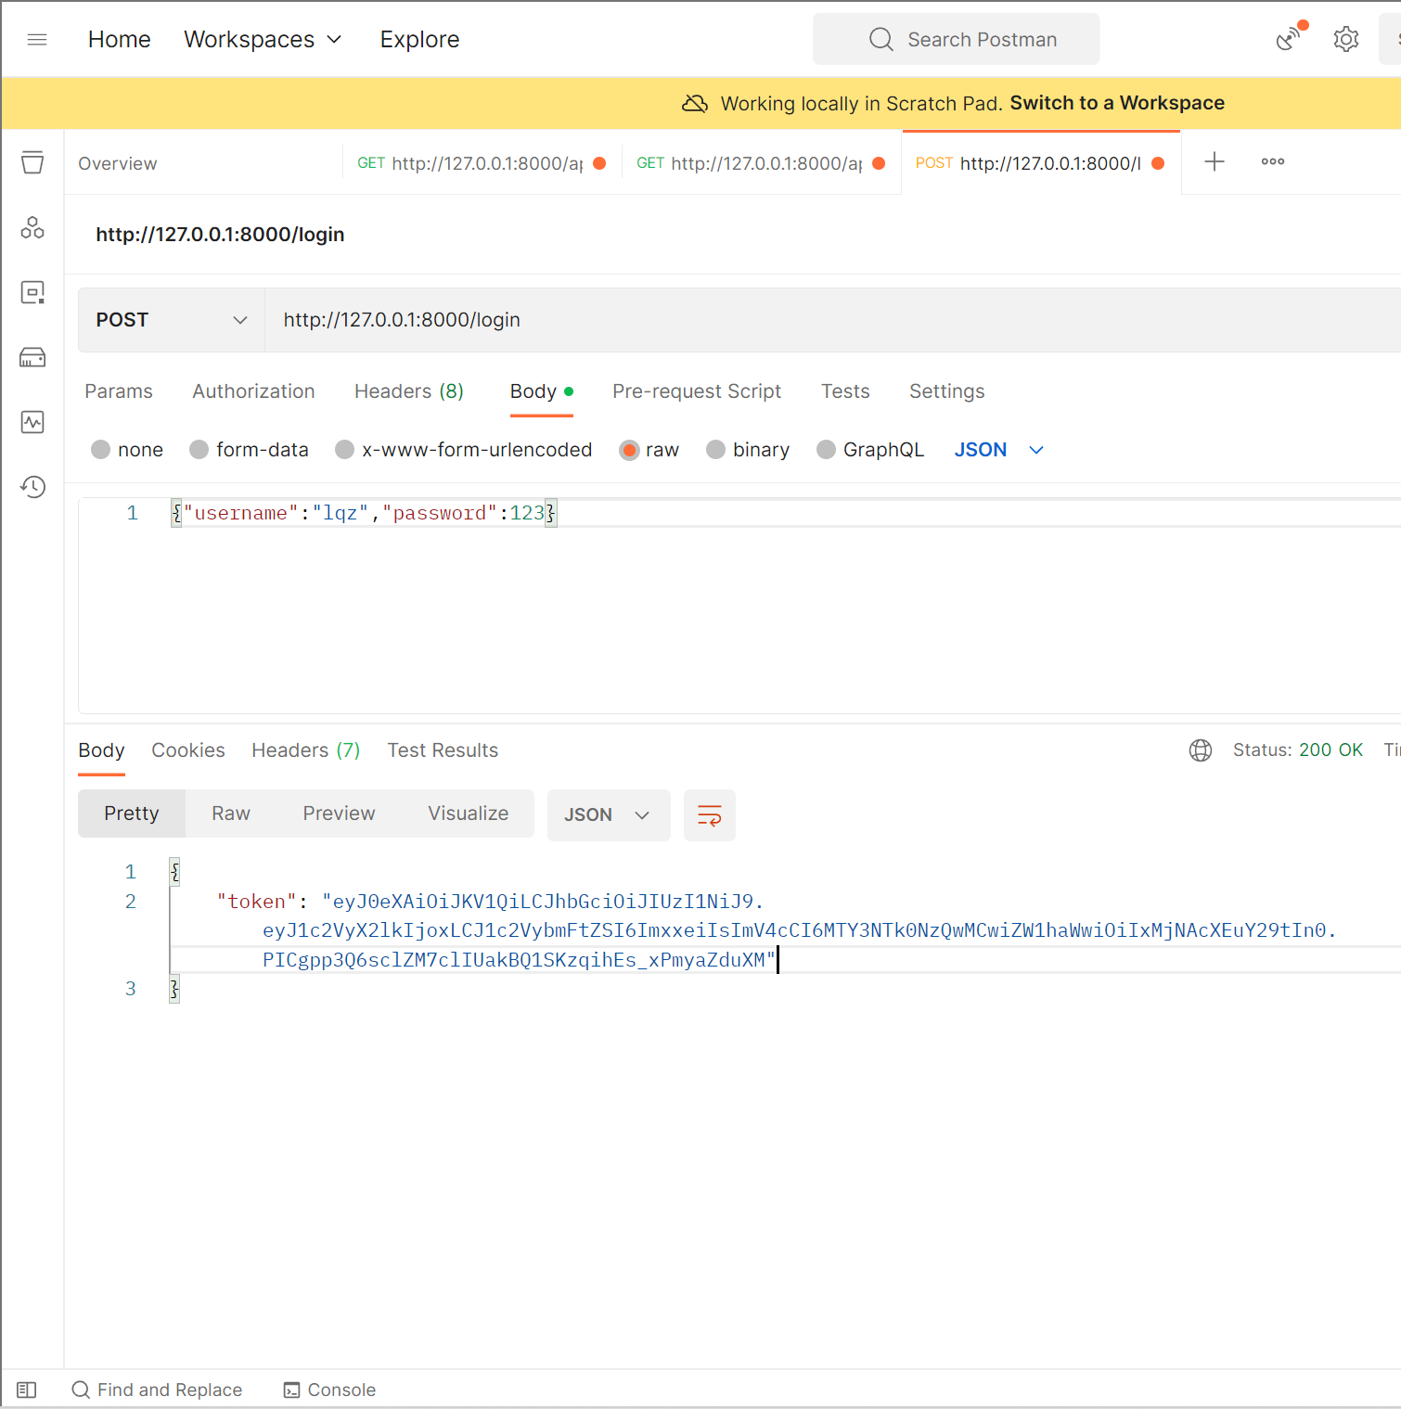Expand the Workspaces dropdown
This screenshot has width=1401, height=1409.
[x=263, y=39]
